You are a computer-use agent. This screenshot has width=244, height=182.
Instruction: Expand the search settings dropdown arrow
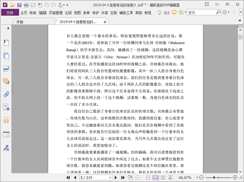(229, 12)
